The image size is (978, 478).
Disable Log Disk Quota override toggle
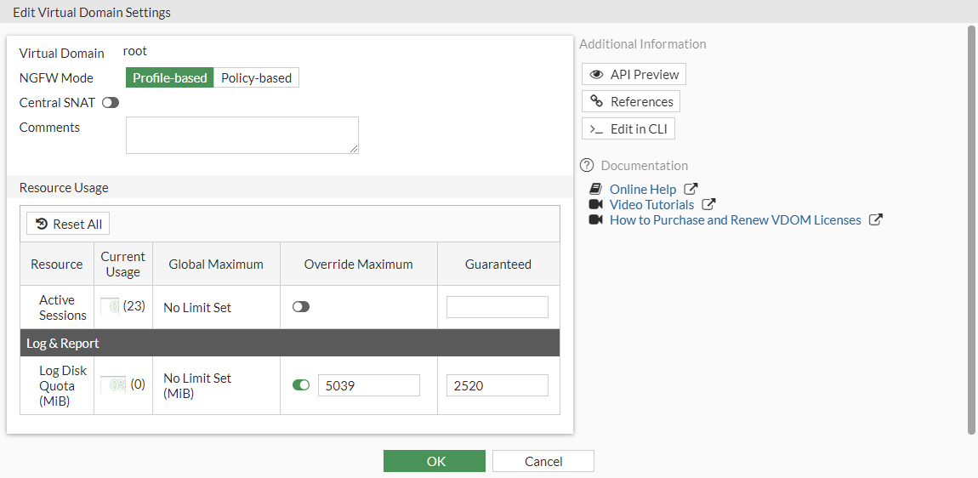tap(301, 385)
